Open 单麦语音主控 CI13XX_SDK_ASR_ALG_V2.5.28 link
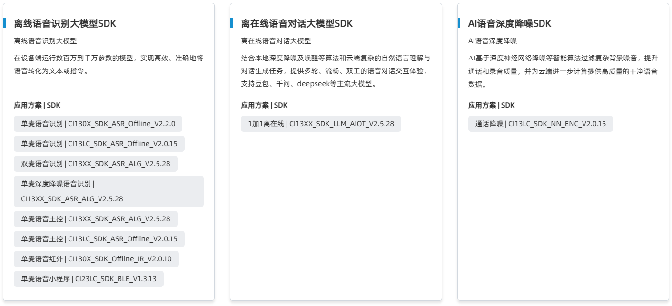The width and height of the screenshot is (672, 306). click(95, 219)
